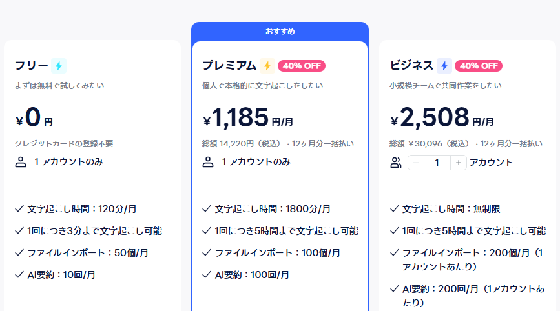Click checkmark beside ファイルインポート：50個/月
This screenshot has width=560, height=311.
click(x=19, y=252)
